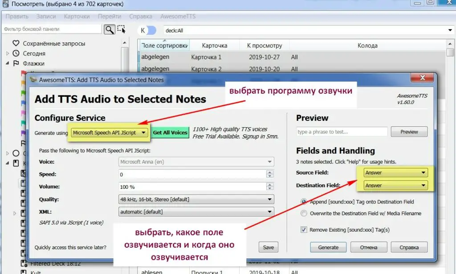
Task: Click the sidebar scroll-up arrow
Action: [x=125, y=43]
